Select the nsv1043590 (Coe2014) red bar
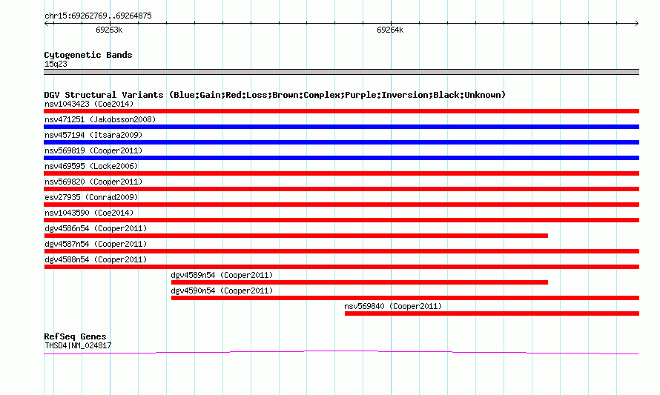 pos(341,220)
